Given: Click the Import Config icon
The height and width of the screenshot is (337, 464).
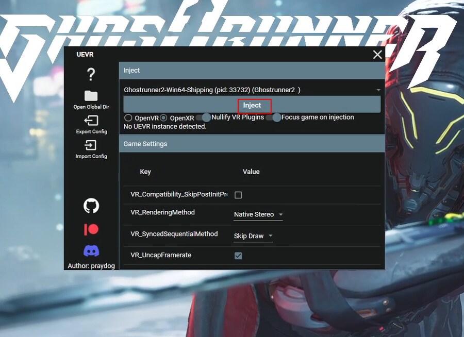Looking at the screenshot, I should 91,145.
